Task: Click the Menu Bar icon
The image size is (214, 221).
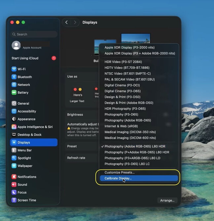Action: pyautogui.click(x=14, y=150)
